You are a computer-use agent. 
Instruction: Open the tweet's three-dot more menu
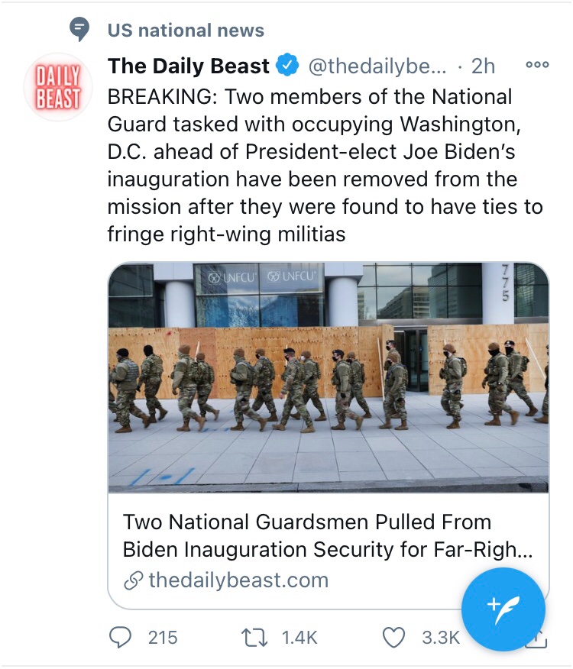click(538, 66)
